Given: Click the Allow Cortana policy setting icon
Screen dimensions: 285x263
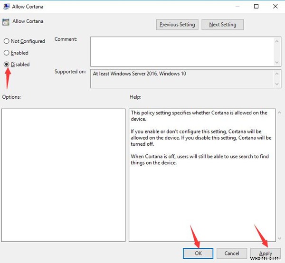Looking at the screenshot, I should pyautogui.click(x=6, y=22).
